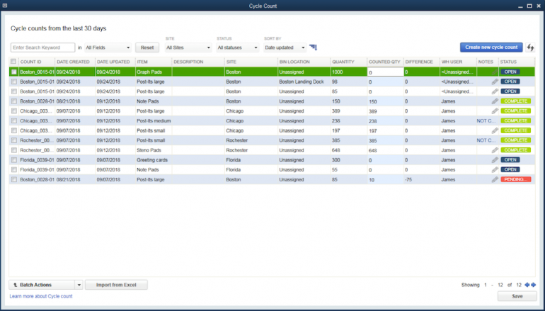This screenshot has height=311, width=545.
Task: Click the Enter Search Keyword field
Action: tap(42, 47)
